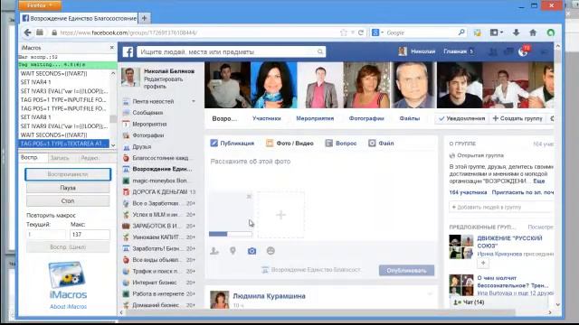Click the Добавить людей в группу field

pyautogui.click(x=501, y=207)
